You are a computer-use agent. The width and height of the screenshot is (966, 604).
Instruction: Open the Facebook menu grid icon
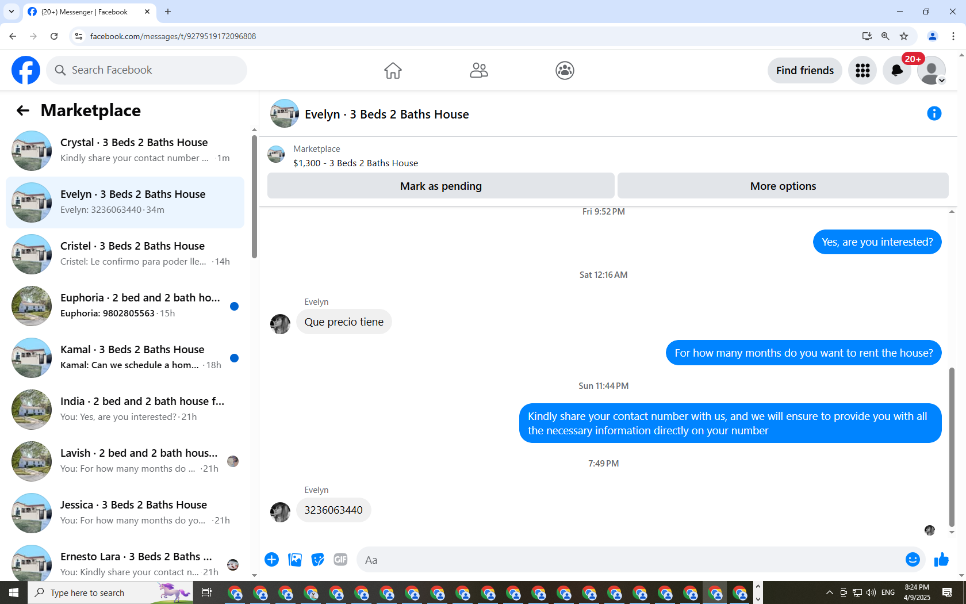862,70
